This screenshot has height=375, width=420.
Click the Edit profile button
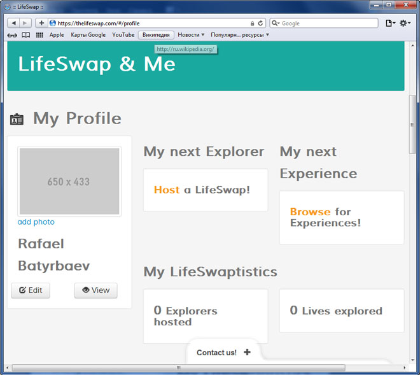pos(31,290)
